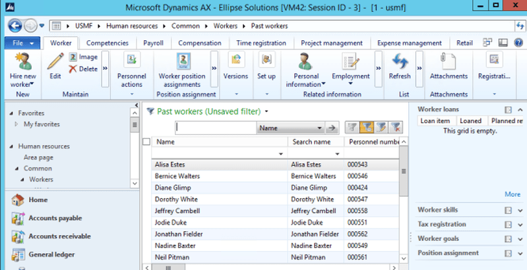Click the forward navigation arrow
Viewport: 527px width, 270px height.
pyautogui.click(x=30, y=26)
